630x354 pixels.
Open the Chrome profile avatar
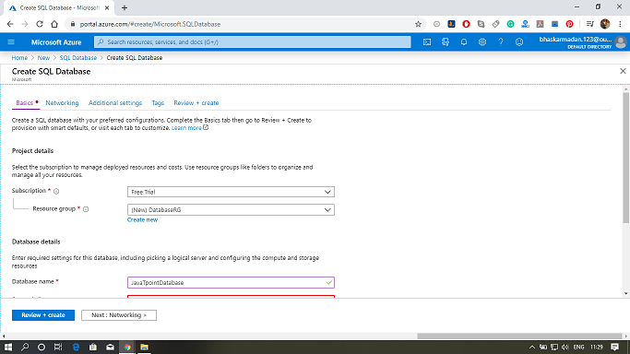pyautogui.click(x=605, y=24)
